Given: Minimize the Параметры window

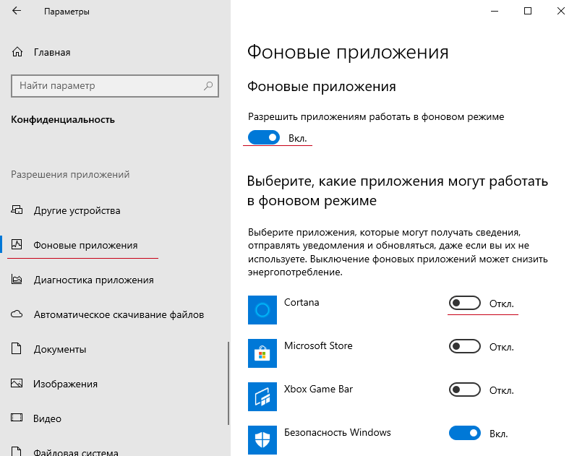Looking at the screenshot, I should (494, 11).
